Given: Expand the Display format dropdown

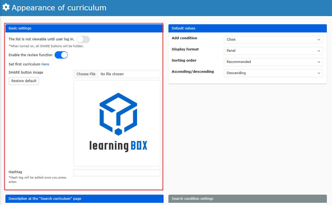Looking at the screenshot, I should [x=273, y=51].
